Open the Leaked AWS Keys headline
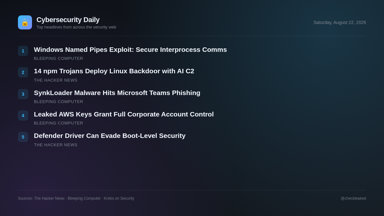This screenshot has width=384, height=216. pyautogui.click(x=124, y=114)
